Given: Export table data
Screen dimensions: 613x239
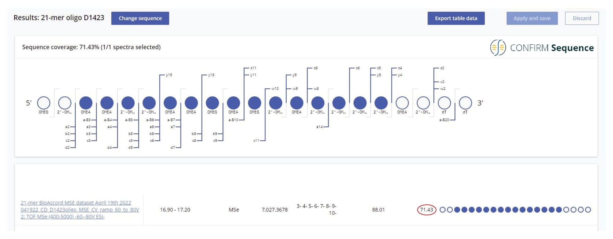Looking at the screenshot, I should (456, 18).
